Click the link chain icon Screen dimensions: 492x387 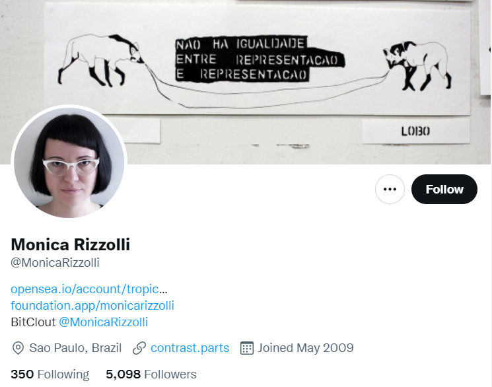[139, 348]
